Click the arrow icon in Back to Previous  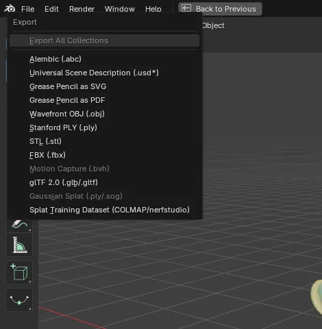point(186,8)
